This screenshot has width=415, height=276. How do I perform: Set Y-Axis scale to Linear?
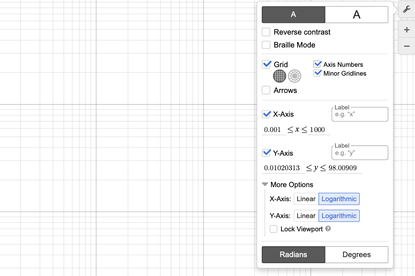coord(306,216)
